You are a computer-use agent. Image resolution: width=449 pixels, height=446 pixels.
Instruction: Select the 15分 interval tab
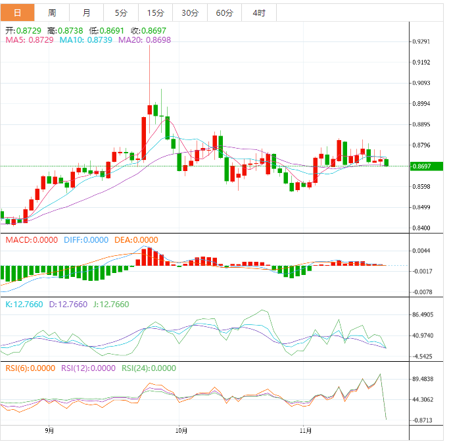click(155, 12)
